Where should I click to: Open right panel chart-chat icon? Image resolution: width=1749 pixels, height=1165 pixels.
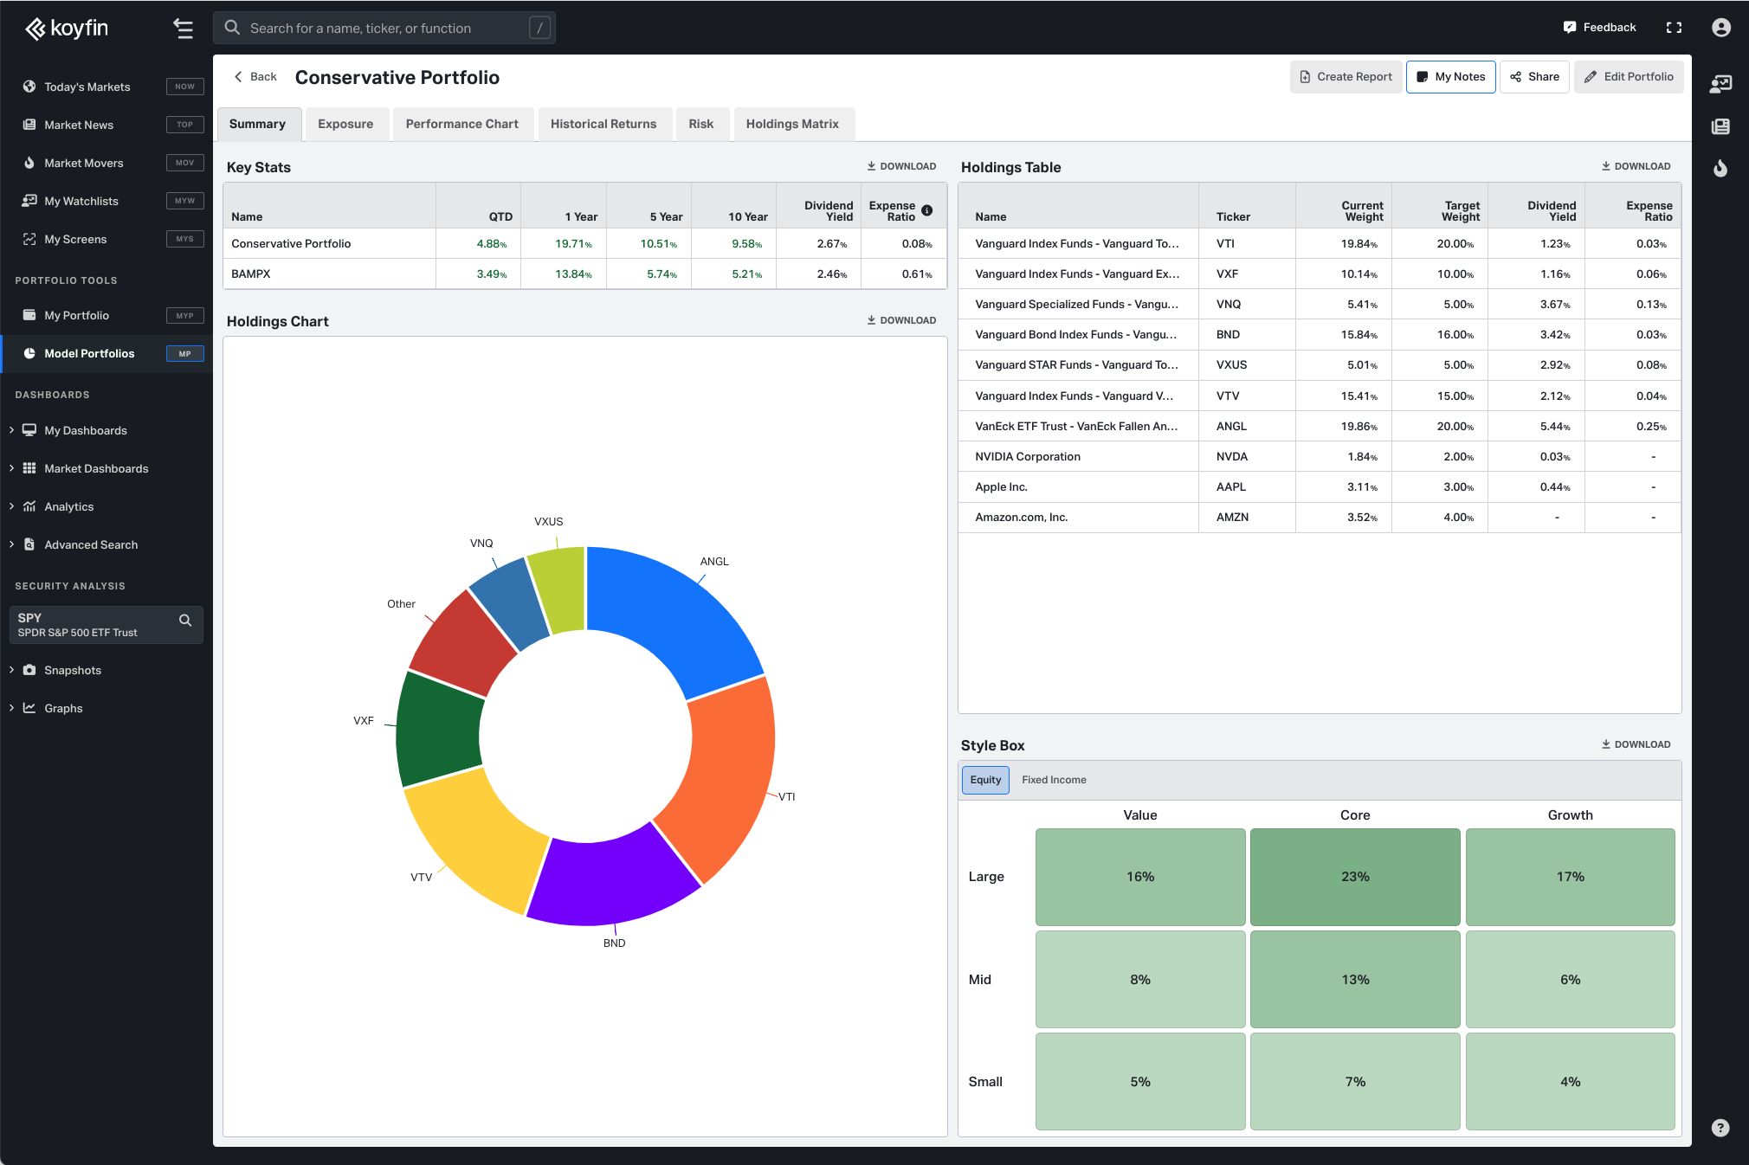pyautogui.click(x=1720, y=84)
